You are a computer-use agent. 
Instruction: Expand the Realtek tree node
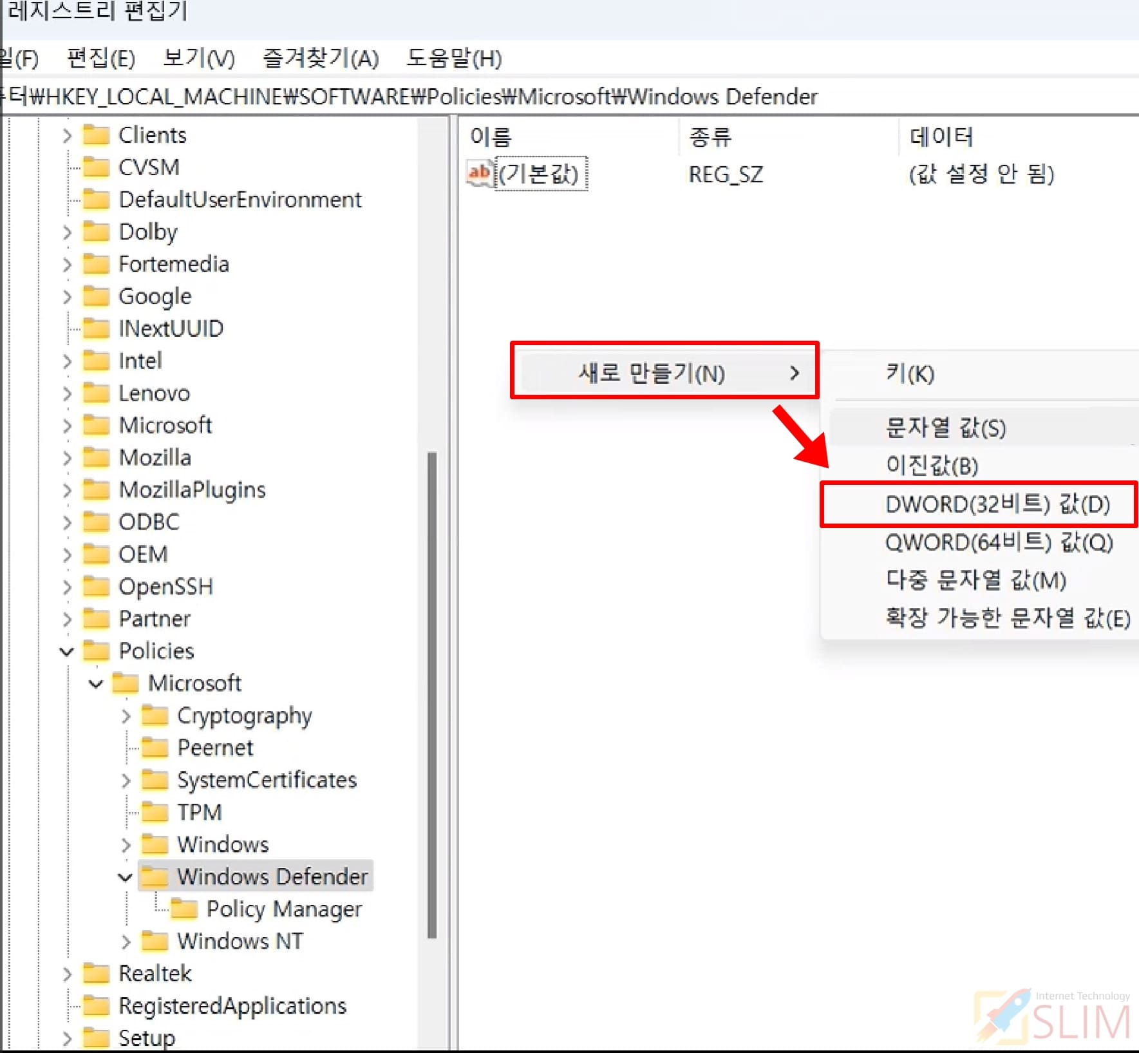pos(67,973)
